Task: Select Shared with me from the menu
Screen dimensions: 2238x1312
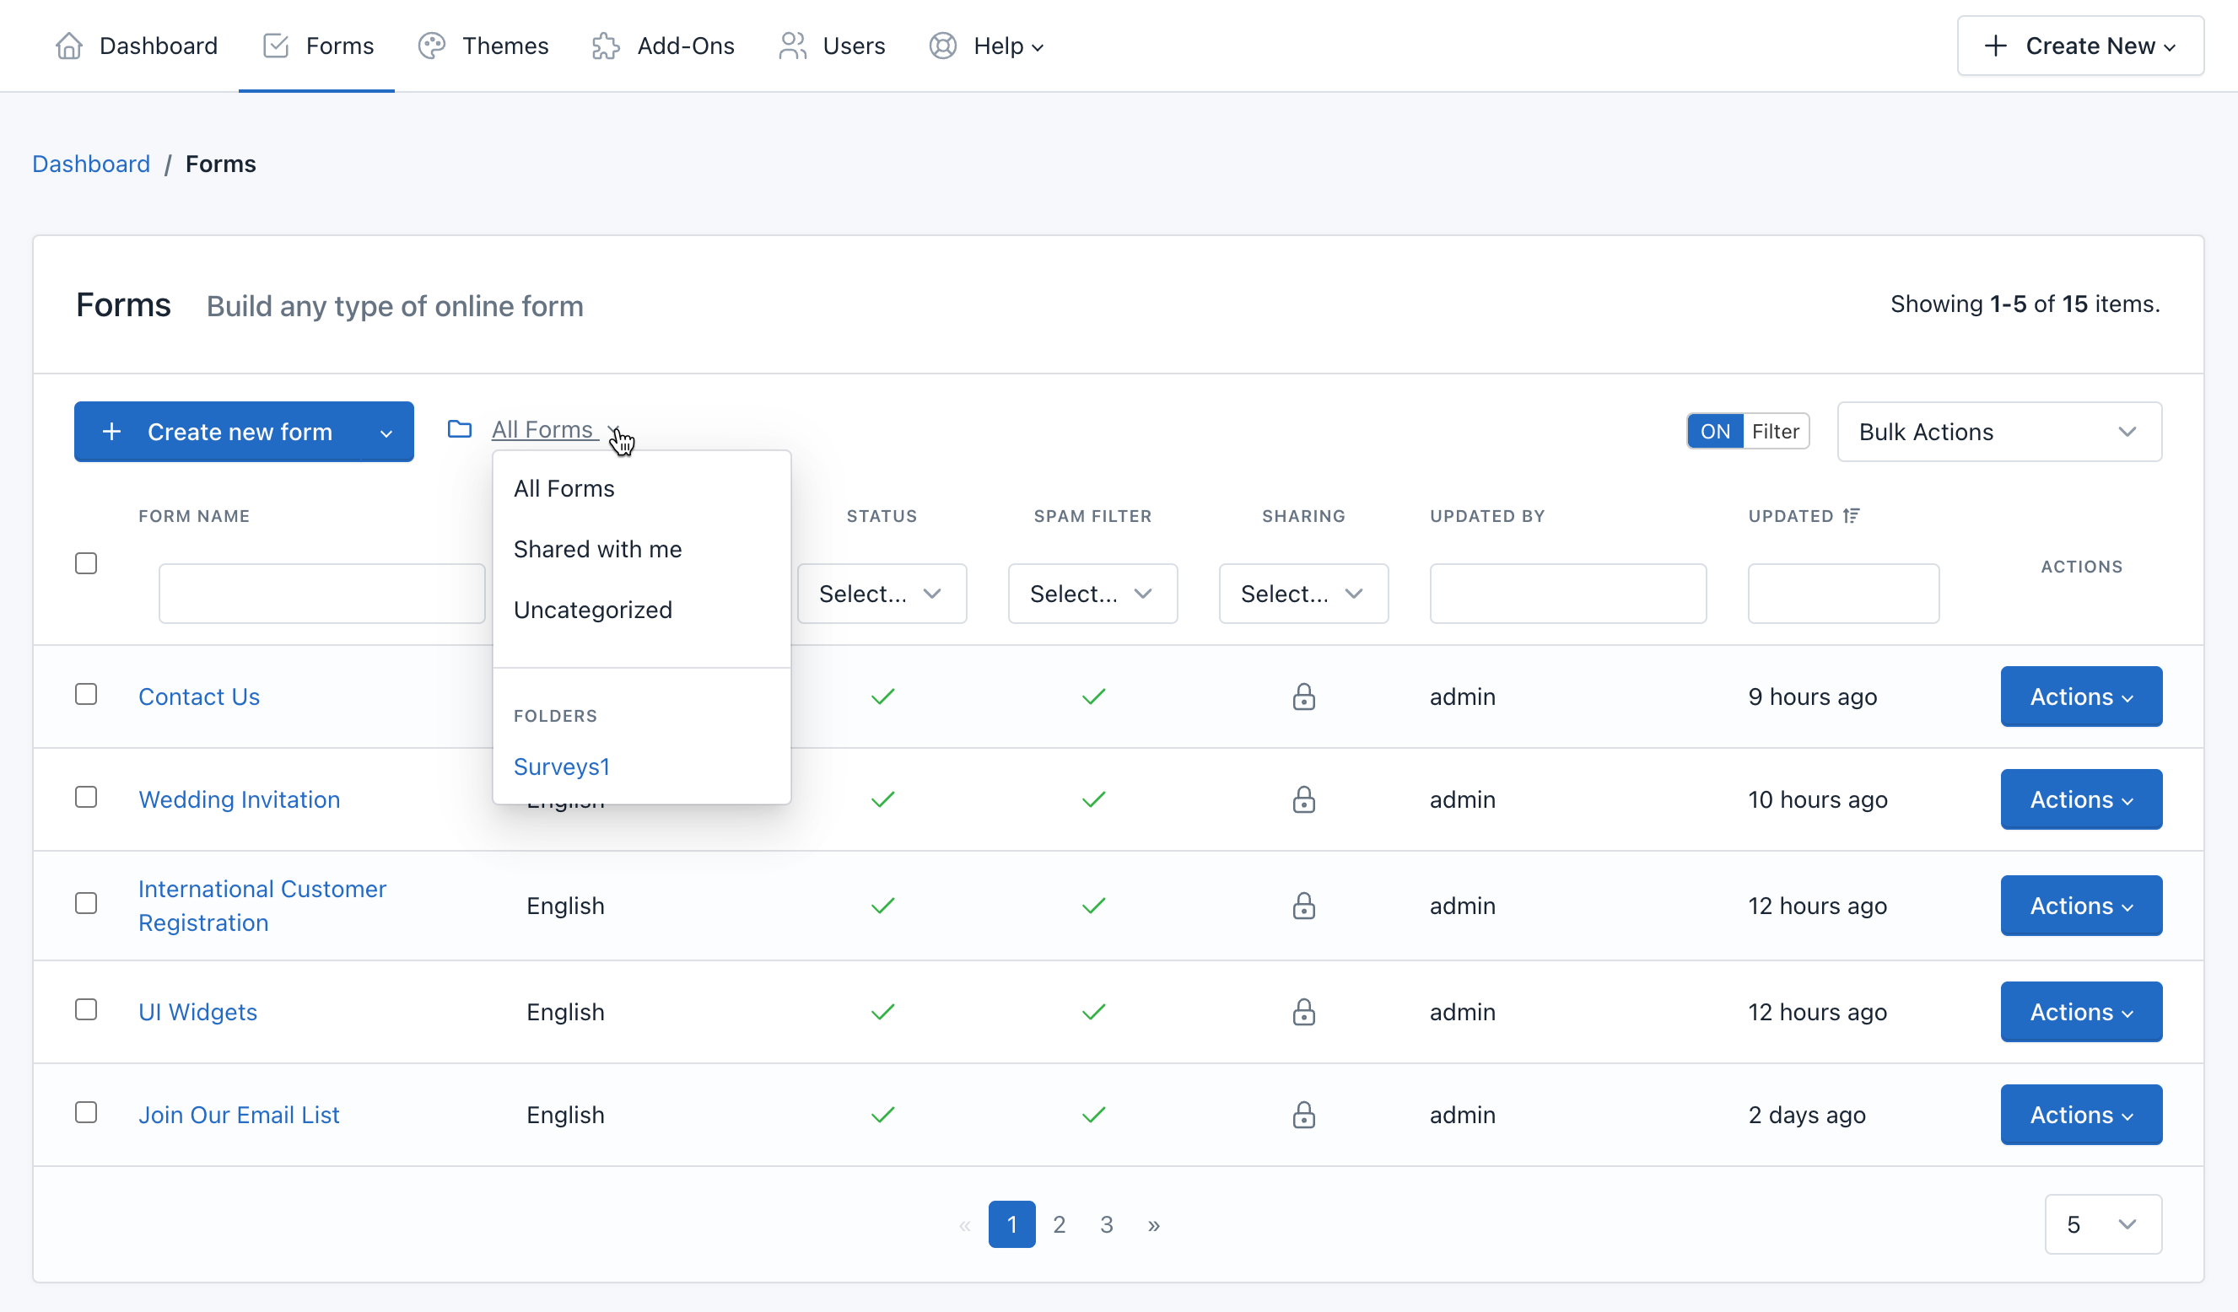Action: tap(596, 549)
